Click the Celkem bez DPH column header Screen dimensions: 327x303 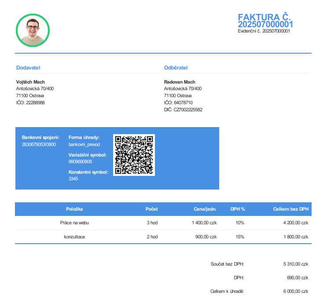(x=290, y=209)
